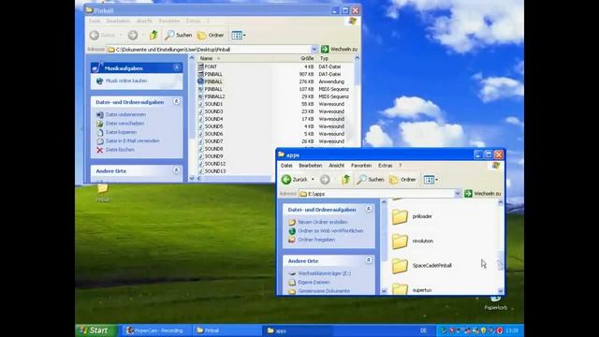
Task: Collapse the Musikaufgaben panel
Action: point(177,67)
